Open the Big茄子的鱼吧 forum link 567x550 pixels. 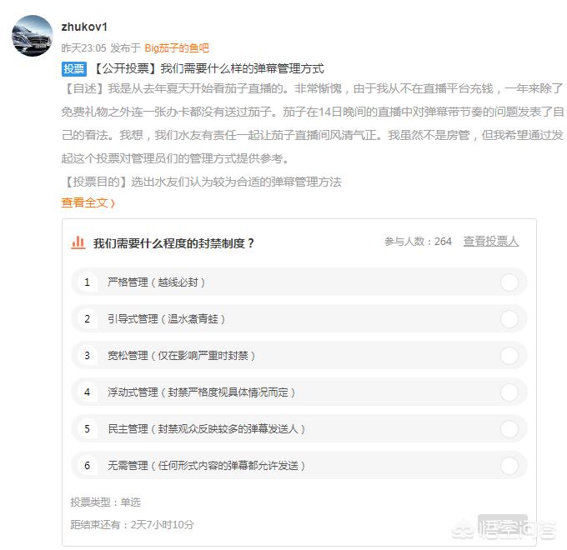click(x=177, y=48)
